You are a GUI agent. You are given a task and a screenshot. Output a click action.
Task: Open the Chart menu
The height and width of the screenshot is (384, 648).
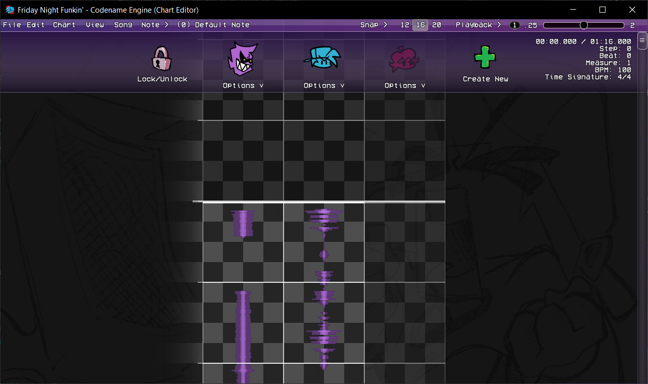64,24
